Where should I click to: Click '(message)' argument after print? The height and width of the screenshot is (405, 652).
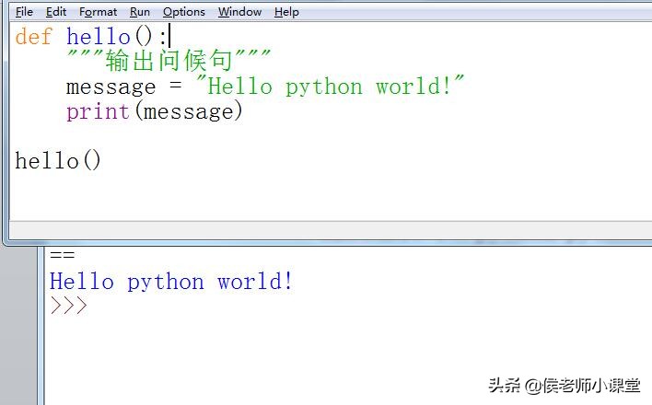coord(189,112)
